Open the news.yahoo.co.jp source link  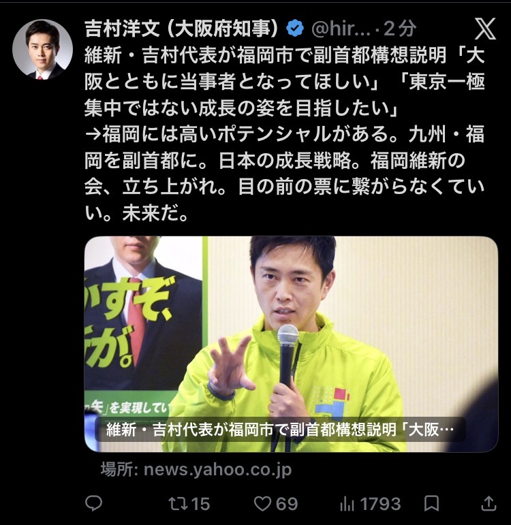(196, 469)
